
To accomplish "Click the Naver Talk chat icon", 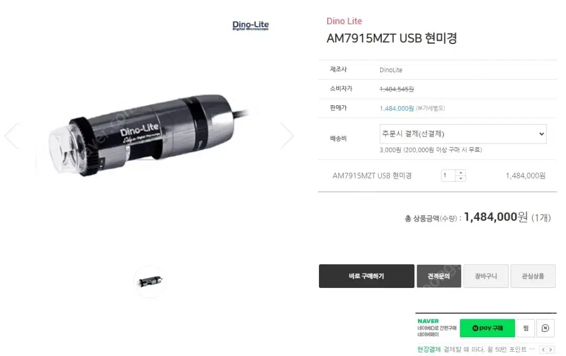I will click(x=545, y=328).
